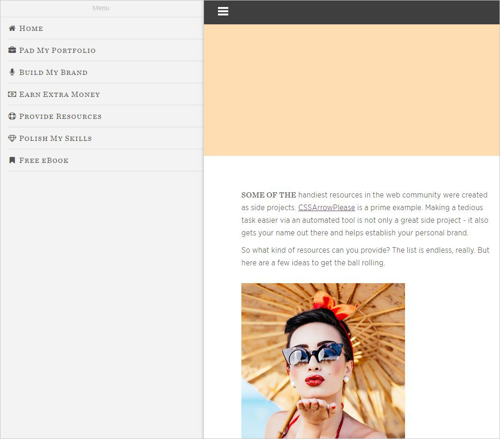The image size is (500, 439).
Task: Click the hamburger menu icon
Action: 223,12
